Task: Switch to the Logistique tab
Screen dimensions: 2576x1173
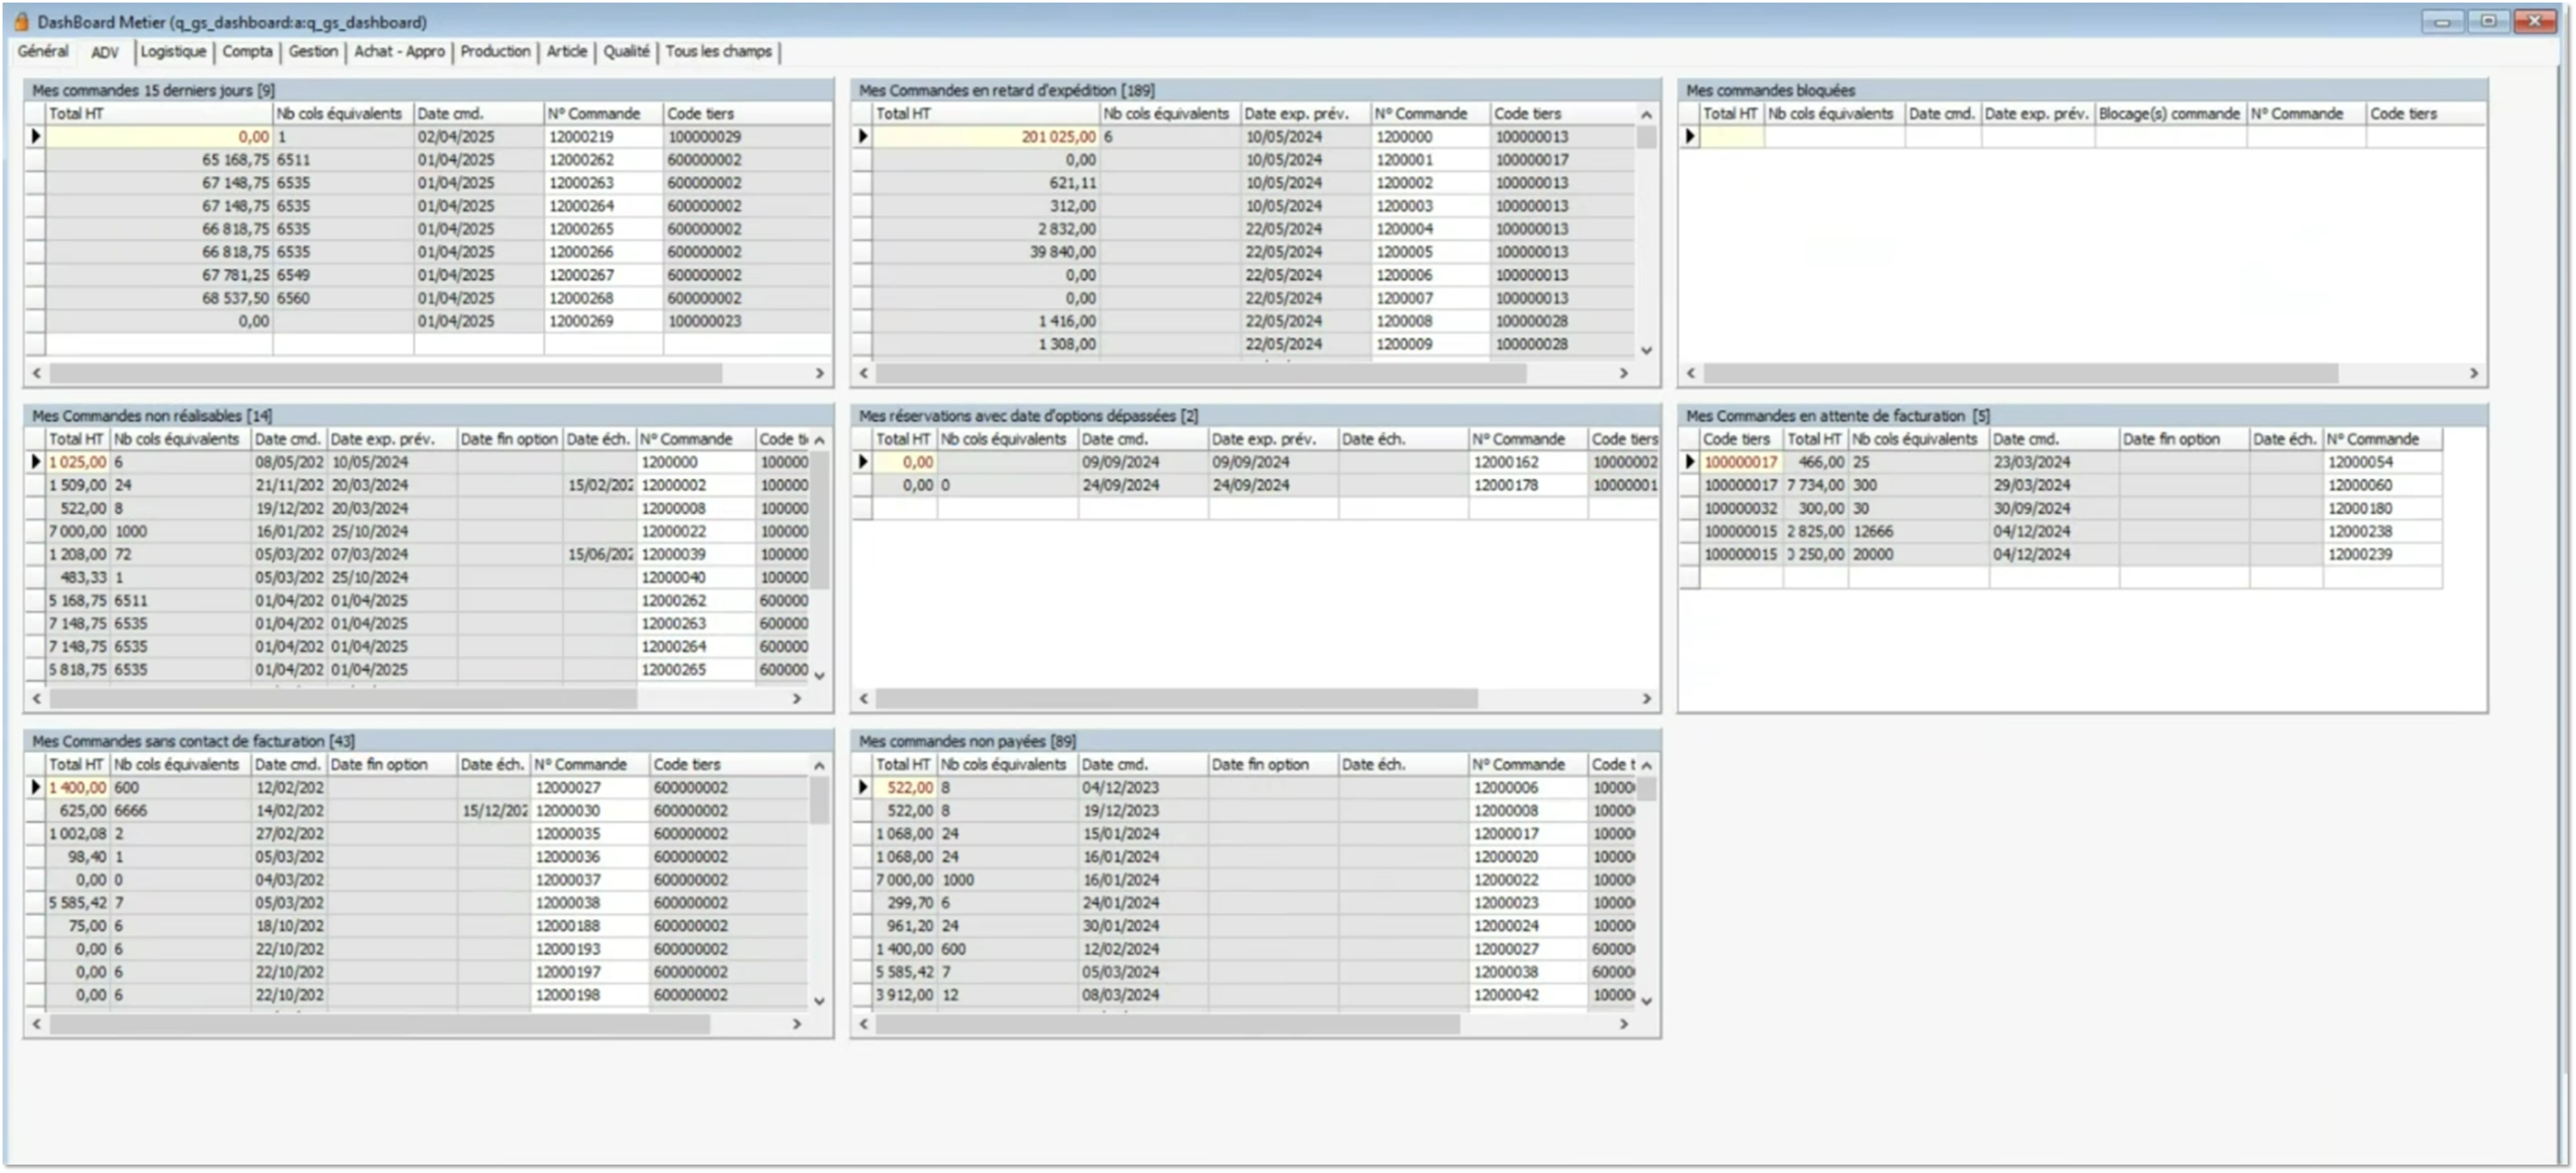Action: coord(173,51)
